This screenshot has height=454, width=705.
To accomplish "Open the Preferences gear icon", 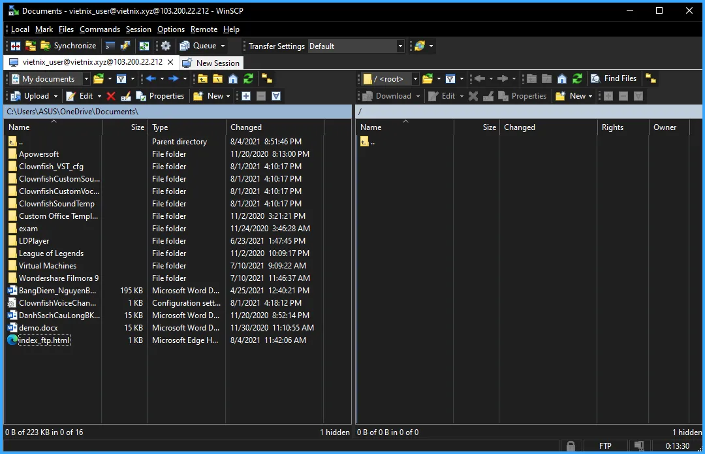I will [x=166, y=46].
